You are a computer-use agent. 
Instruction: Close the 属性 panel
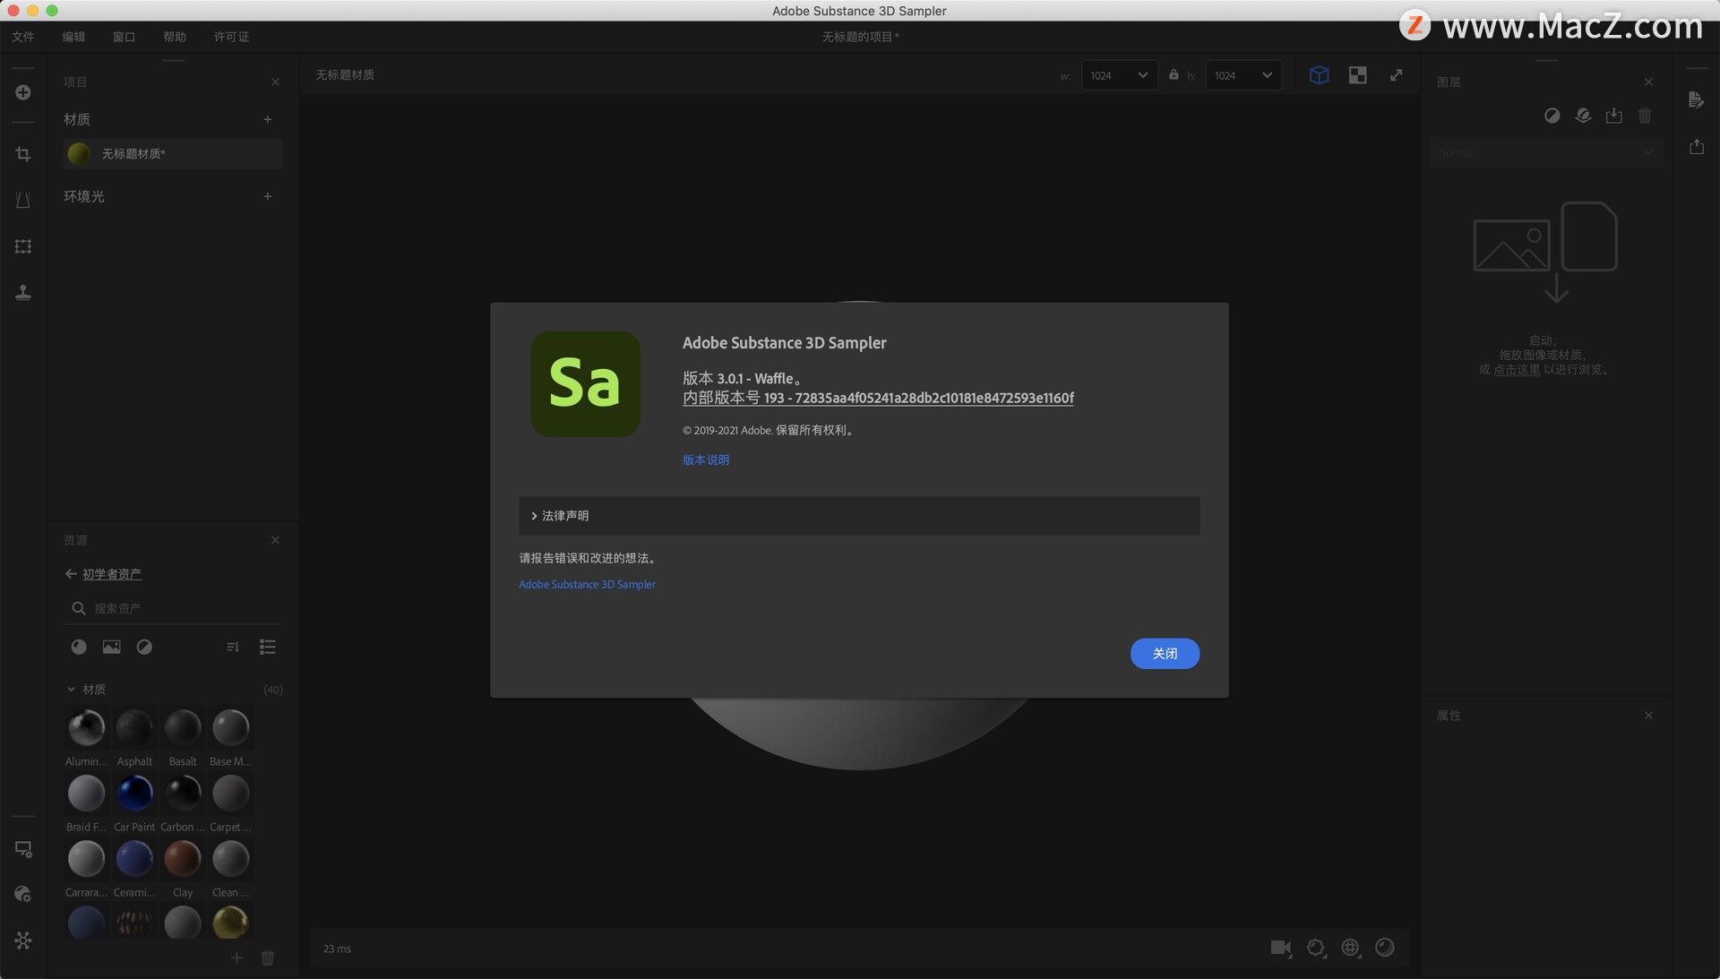pyautogui.click(x=1648, y=715)
